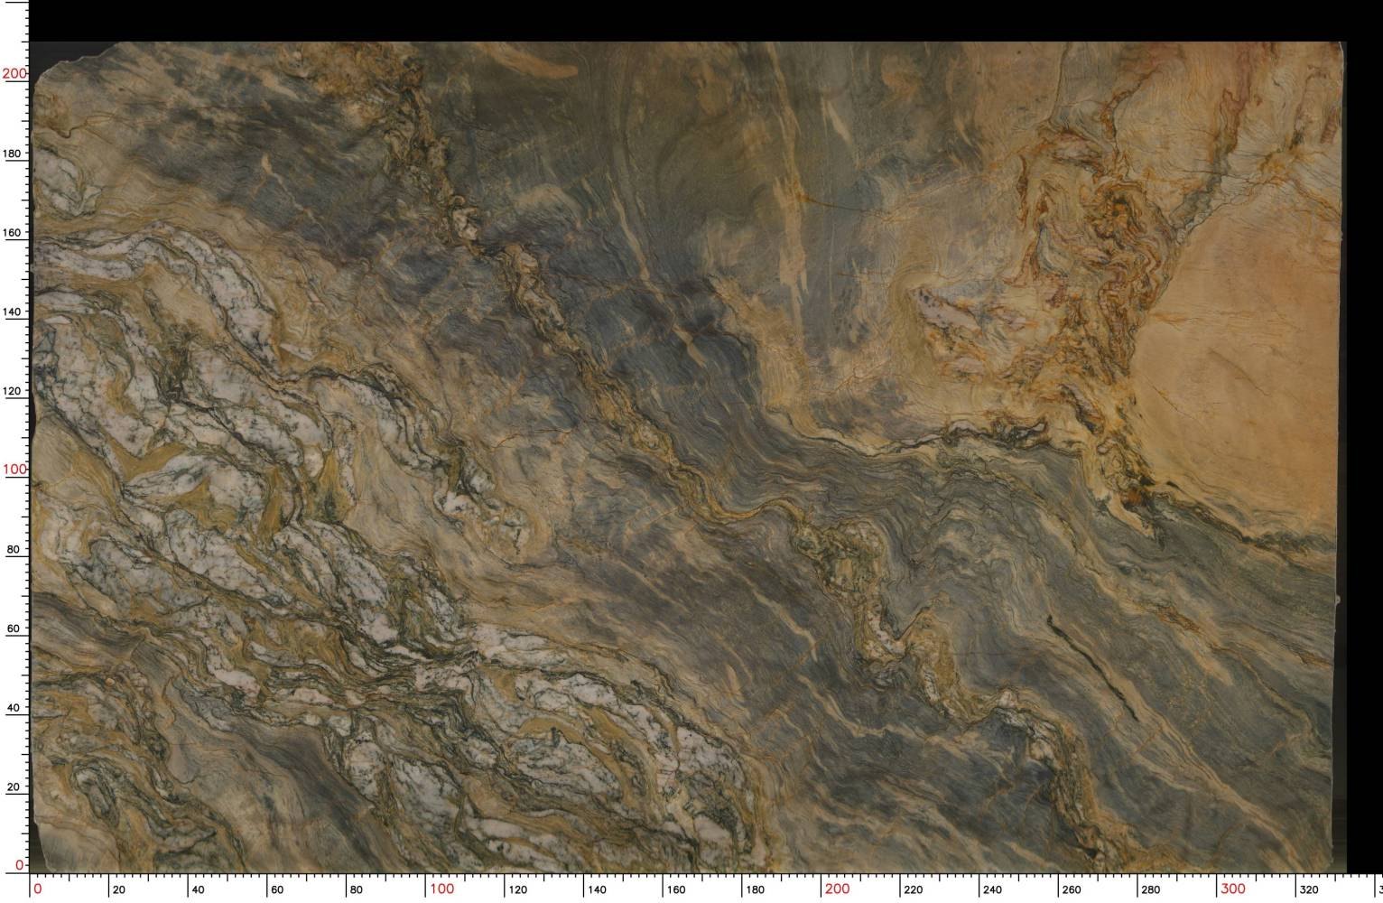Screen dimensions: 1383x903
Task: Select the 180 label on the vertical ruler
Action: (12, 154)
